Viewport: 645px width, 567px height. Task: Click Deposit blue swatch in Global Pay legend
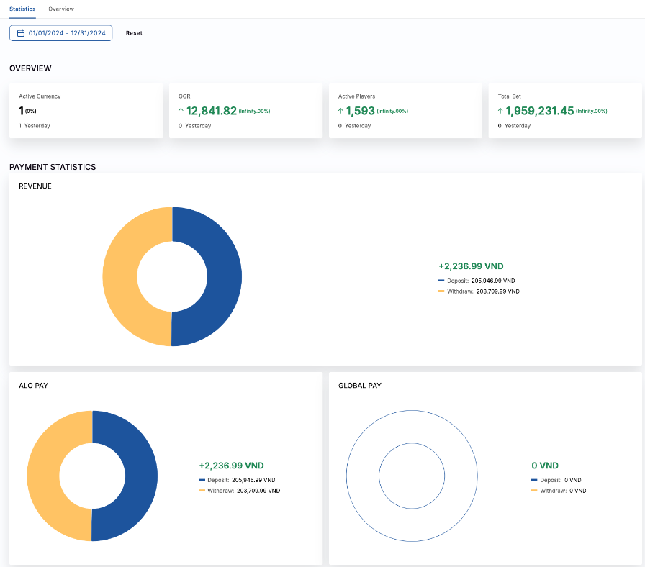(534, 480)
